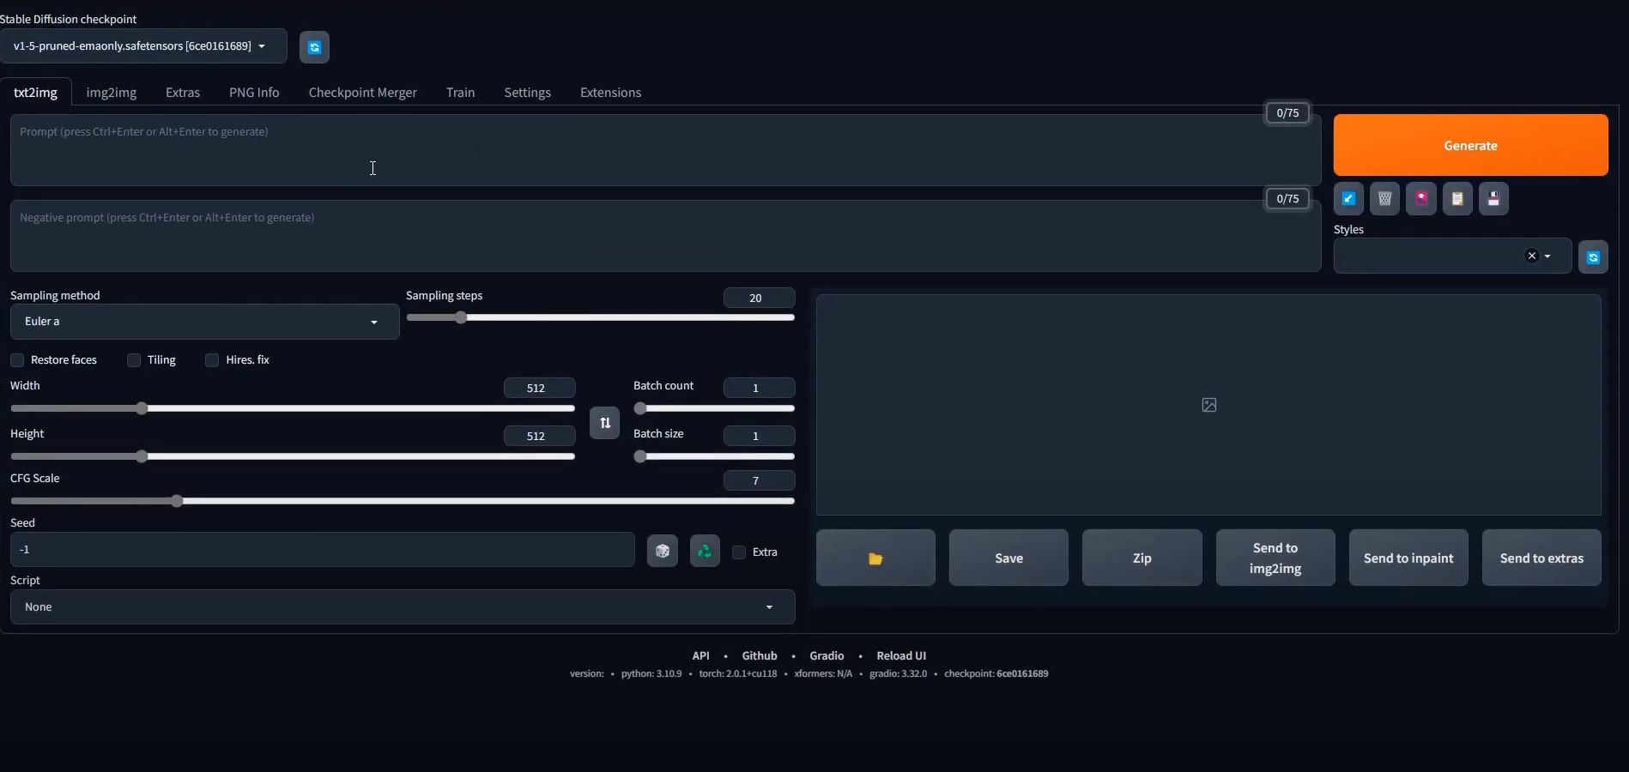
Task: Click the CFG Scale slider handle
Action: [x=177, y=501]
